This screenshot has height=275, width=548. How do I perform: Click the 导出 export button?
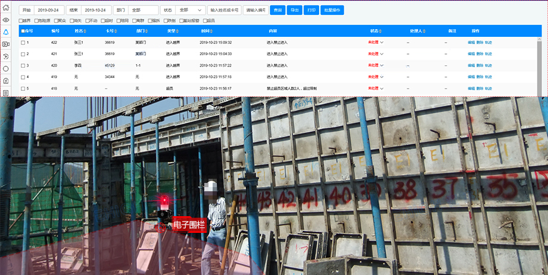point(294,11)
